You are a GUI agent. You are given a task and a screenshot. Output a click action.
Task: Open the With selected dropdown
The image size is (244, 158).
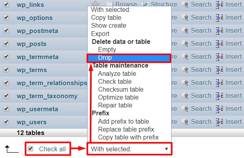pyautogui.click(x=130, y=149)
